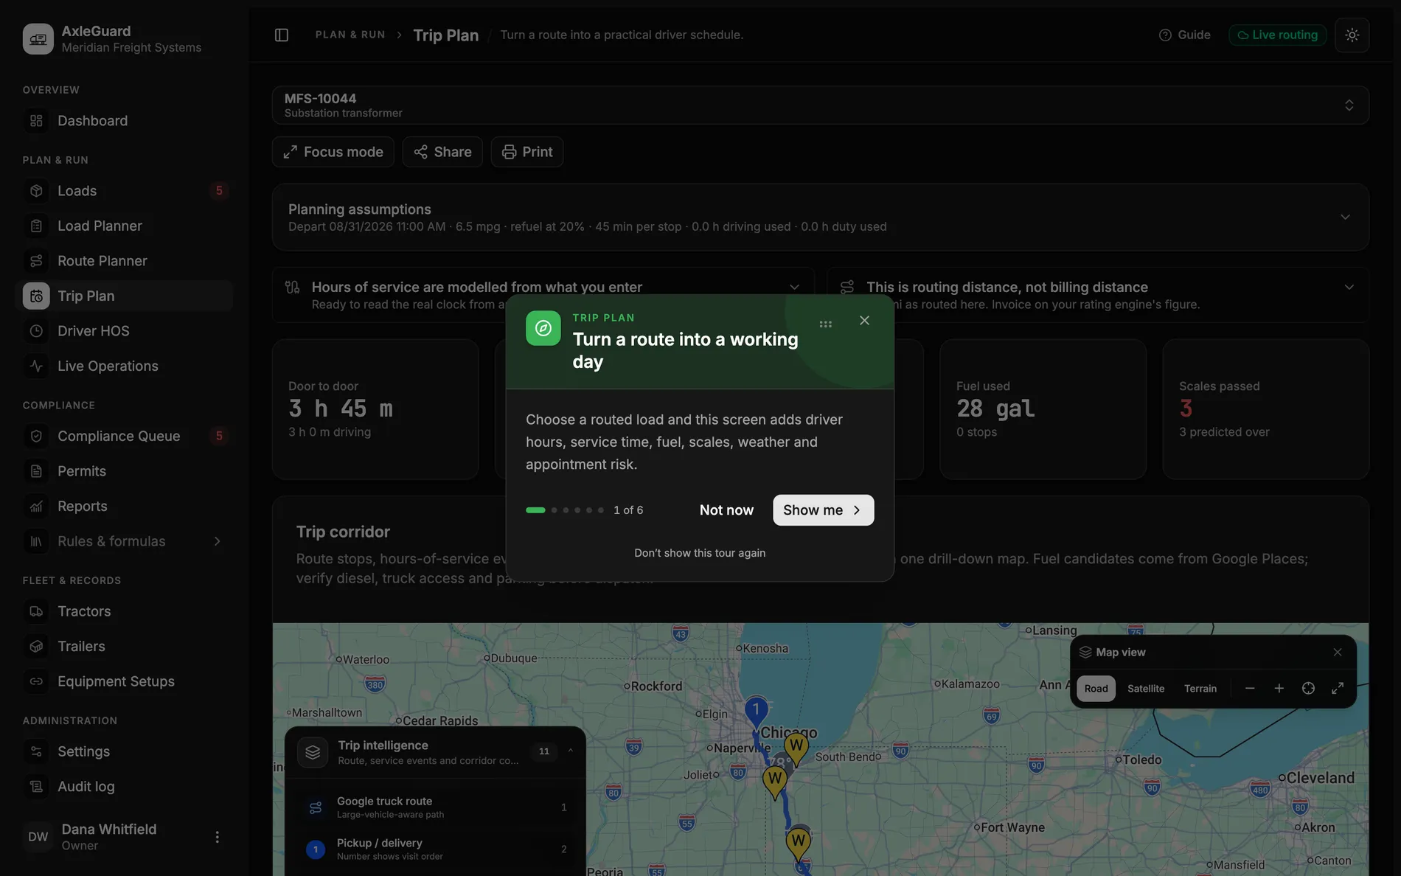Toggle the Pickup / delivery layer
The height and width of the screenshot is (876, 1401).
point(435,849)
